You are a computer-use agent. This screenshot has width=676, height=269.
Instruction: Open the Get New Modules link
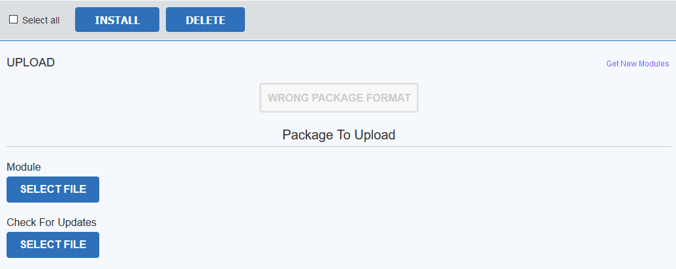(637, 64)
